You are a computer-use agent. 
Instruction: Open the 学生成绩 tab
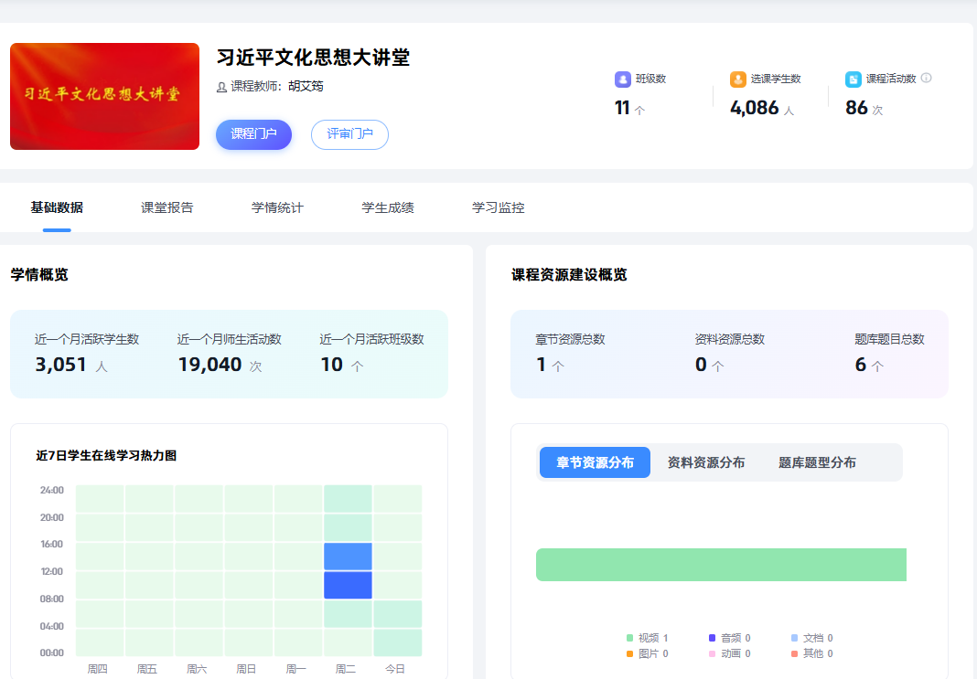[388, 207]
